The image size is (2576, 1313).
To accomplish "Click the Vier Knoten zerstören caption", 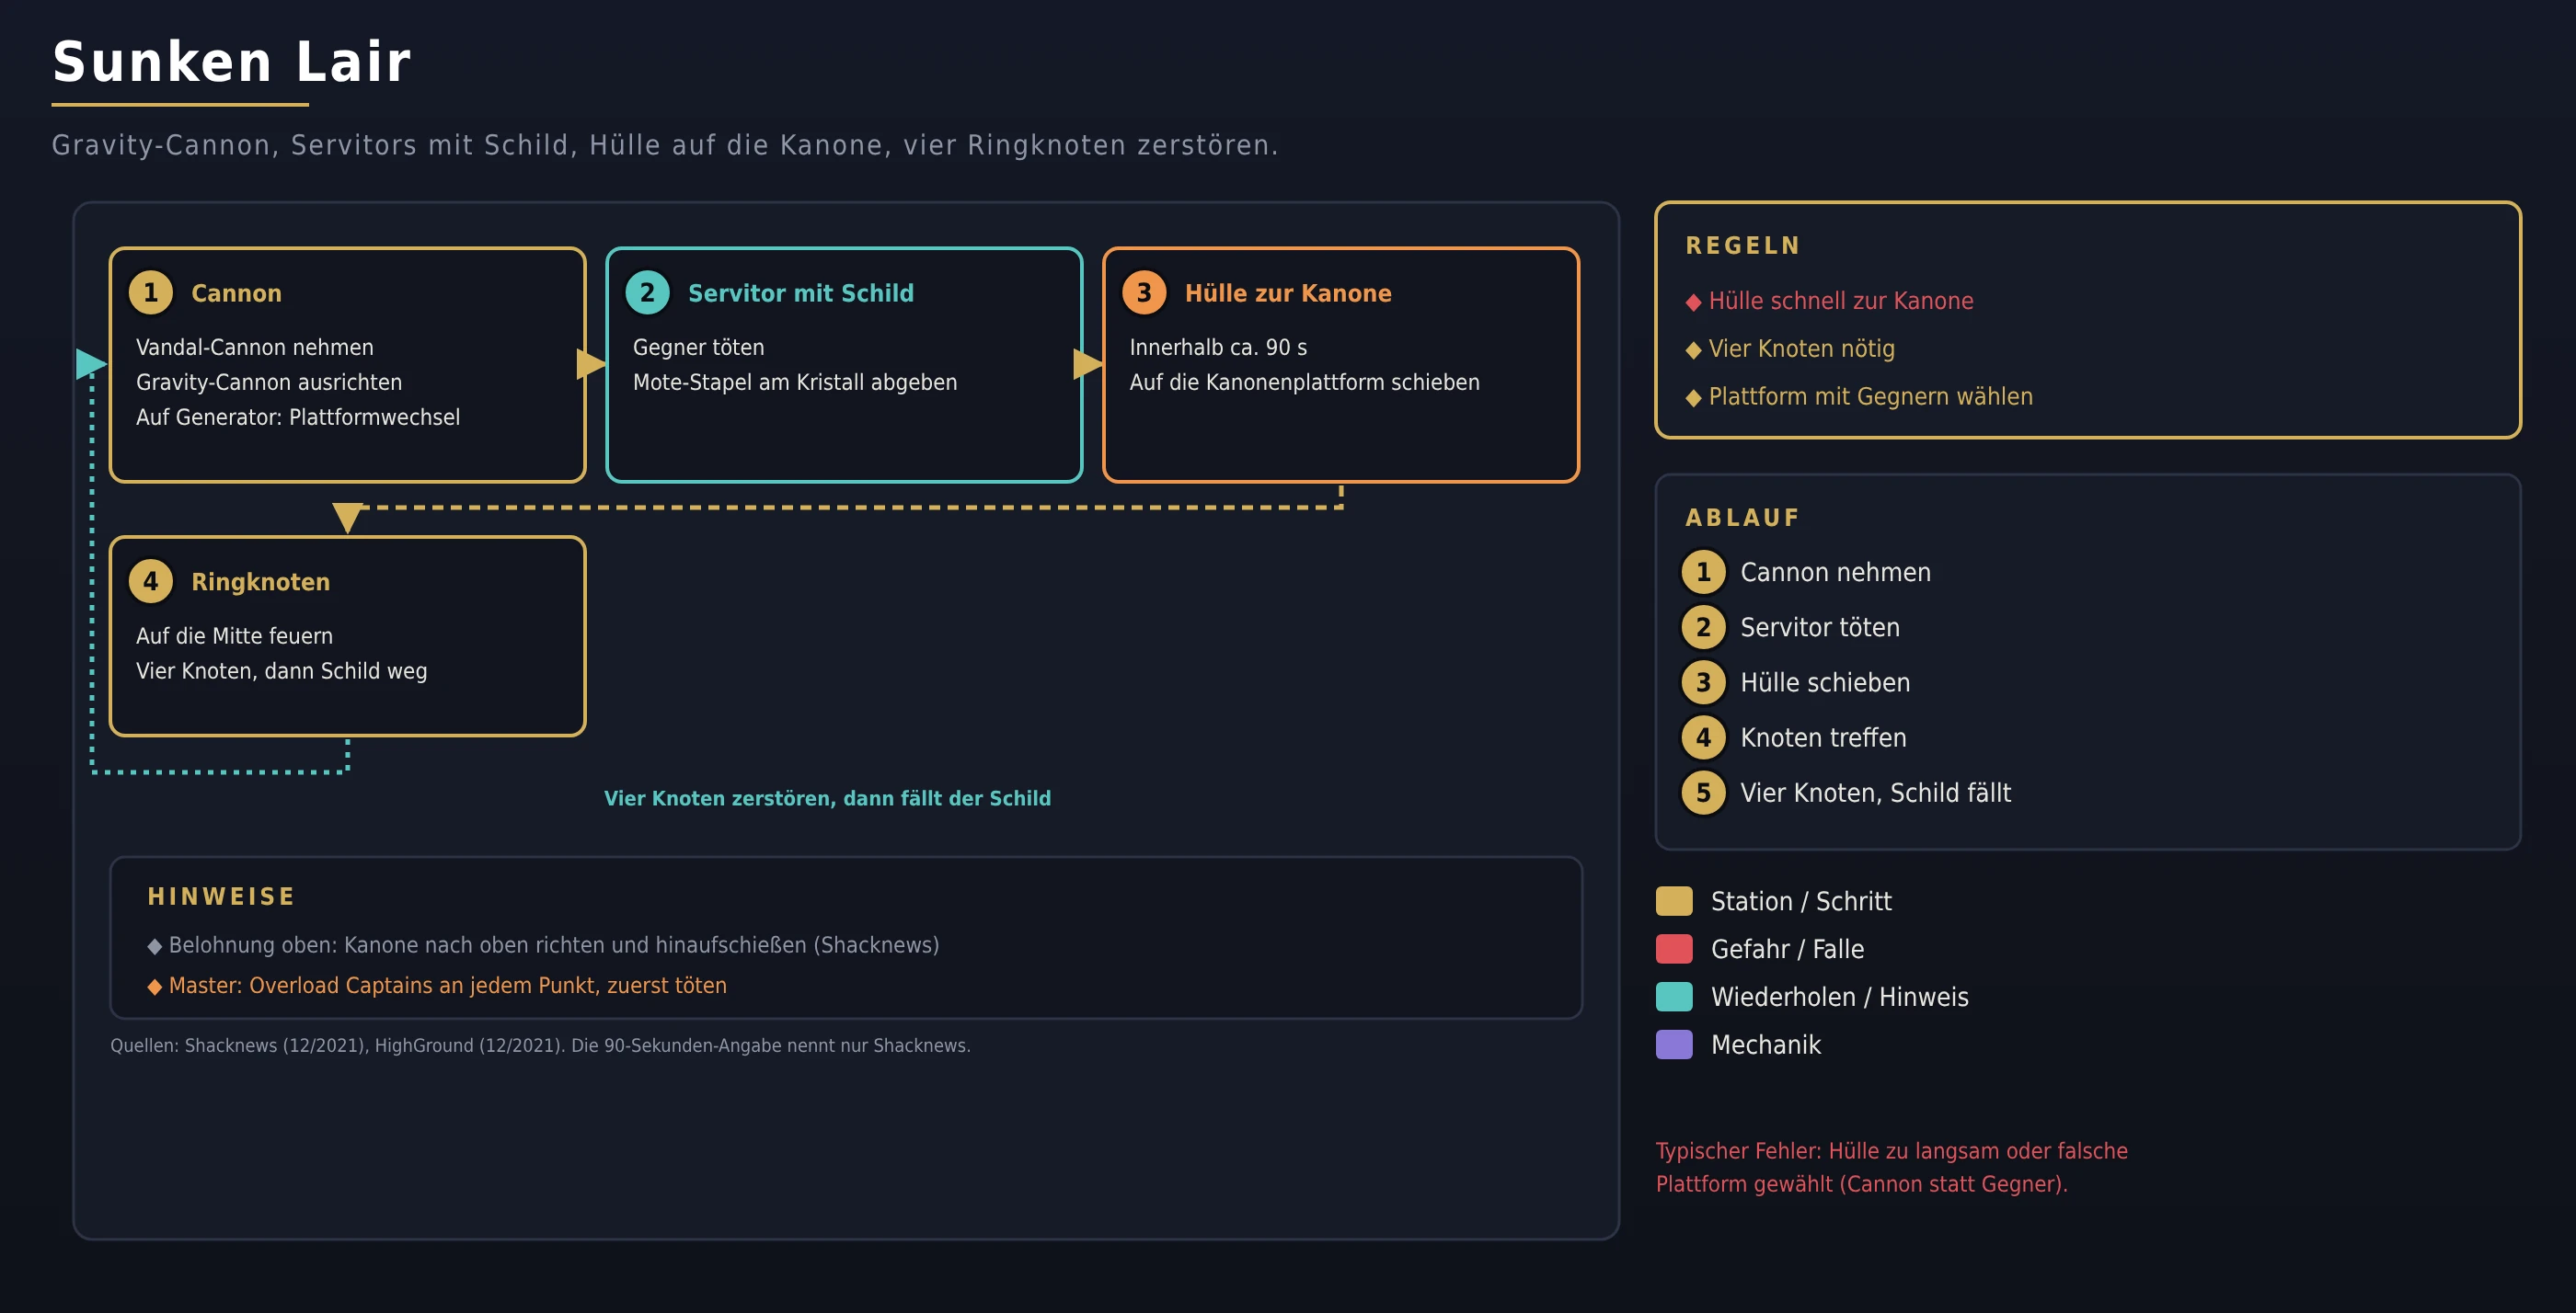I will pos(827,798).
